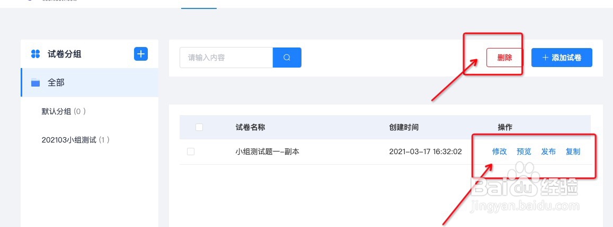Check the box for 小组测试题一-副本 row
The height and width of the screenshot is (227, 613).
(191, 152)
